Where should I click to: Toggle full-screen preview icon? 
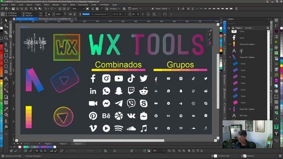[x=88, y=9]
